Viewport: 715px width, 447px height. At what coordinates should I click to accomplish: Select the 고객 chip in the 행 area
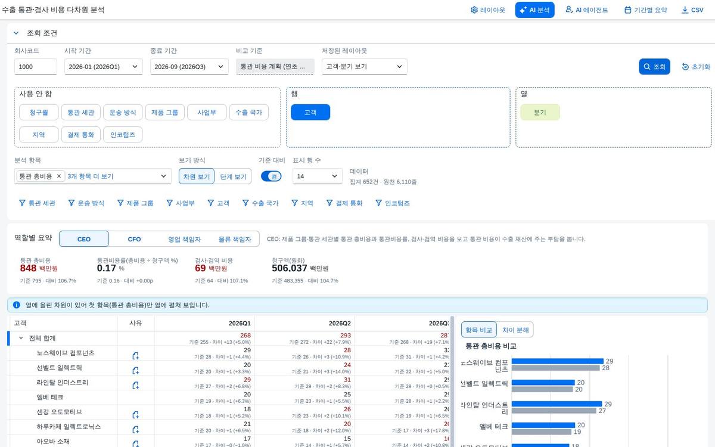(310, 112)
